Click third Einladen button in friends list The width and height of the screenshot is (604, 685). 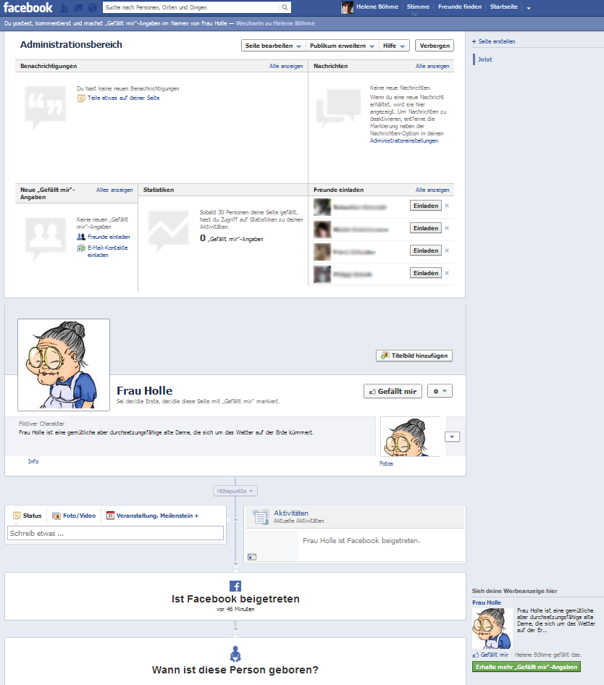[426, 251]
